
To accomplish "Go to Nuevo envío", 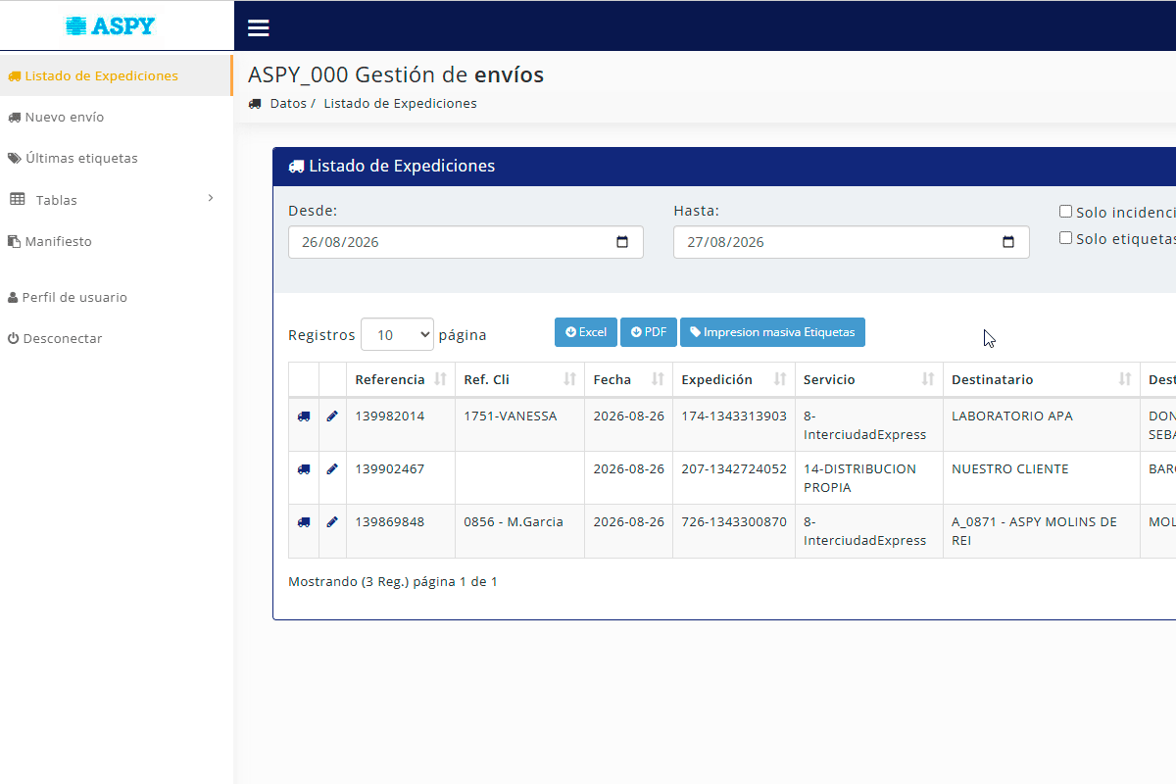I will tap(116, 117).
